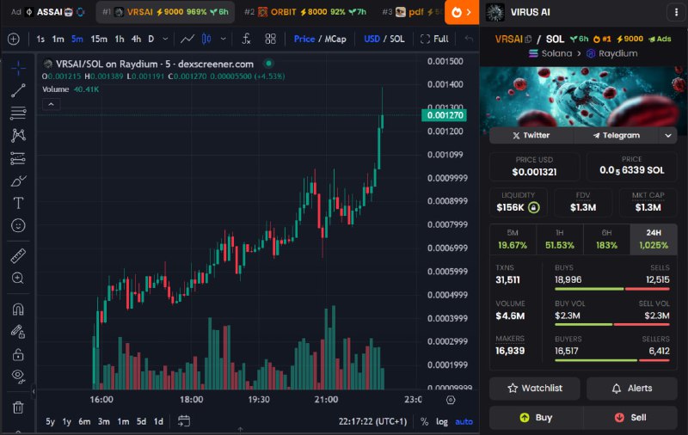Select the 4h timeframe

tap(136, 39)
